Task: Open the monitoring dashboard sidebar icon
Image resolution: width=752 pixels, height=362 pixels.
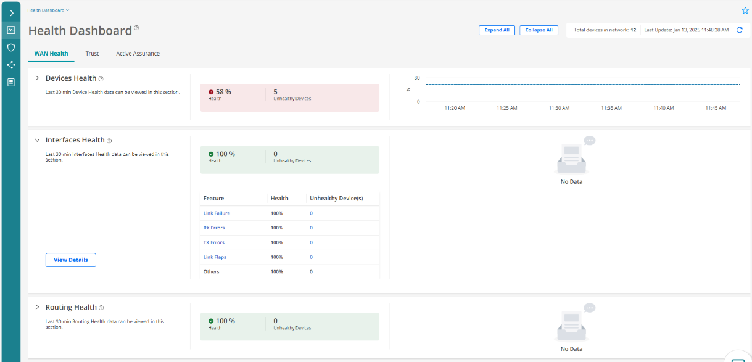Action: pos(11,30)
